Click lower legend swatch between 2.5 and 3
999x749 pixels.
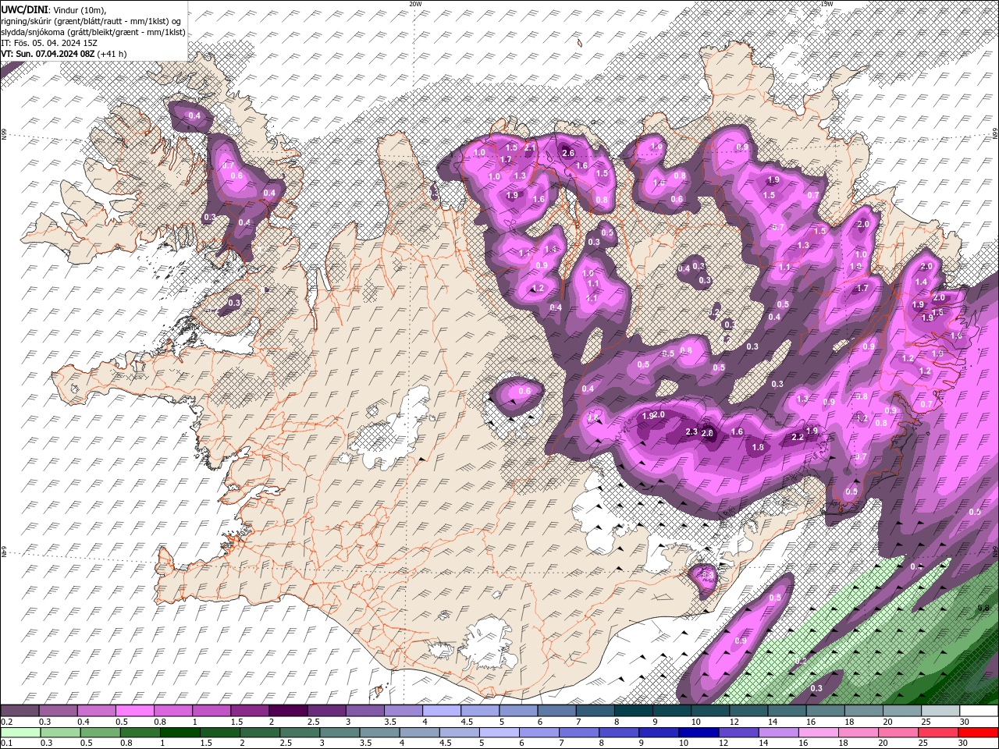click(x=300, y=733)
